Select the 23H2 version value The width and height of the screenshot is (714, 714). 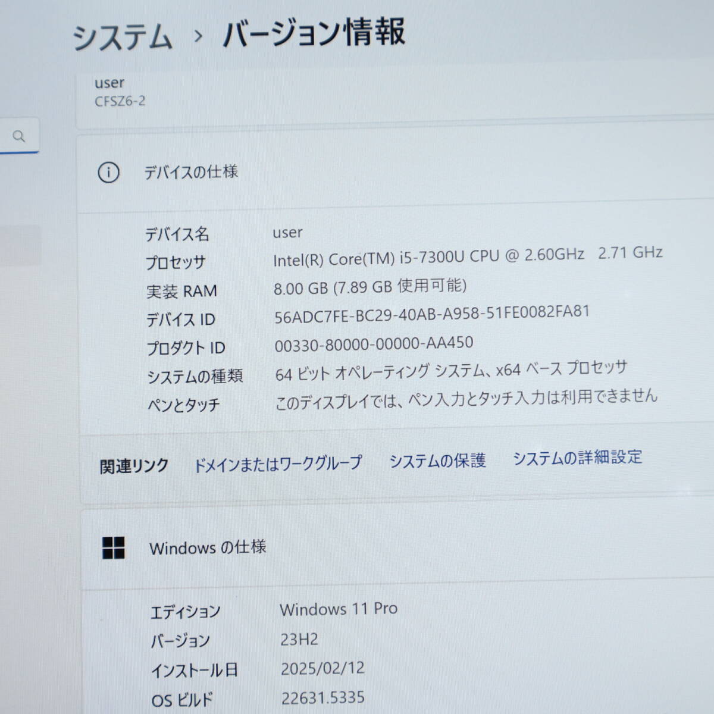[299, 640]
